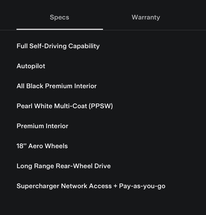The height and width of the screenshot is (215, 206).
Task: Click the word Supercharger in last spec
Action: [x=38, y=186]
